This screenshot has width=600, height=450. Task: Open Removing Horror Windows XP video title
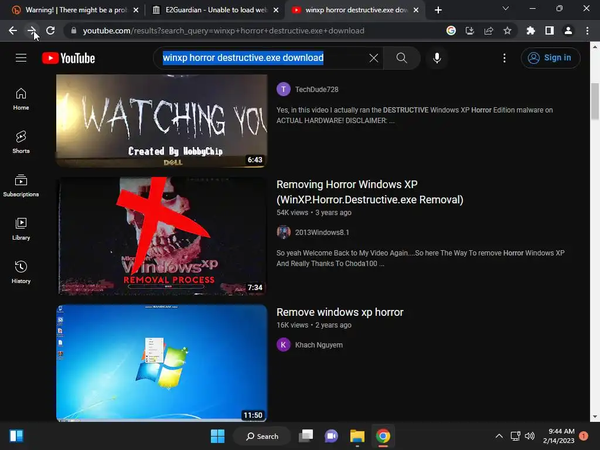[x=370, y=192]
